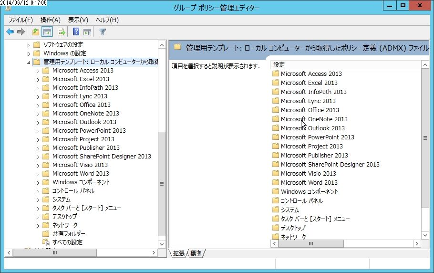Open the ヘルプ(H) menu
434x273 pixels.
[107, 20]
